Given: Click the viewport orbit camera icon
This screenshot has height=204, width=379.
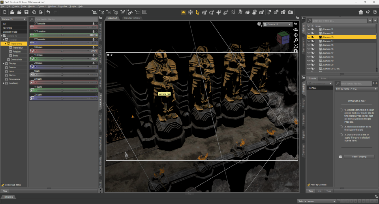Looking at the screenshot, I should click(x=296, y=30).
